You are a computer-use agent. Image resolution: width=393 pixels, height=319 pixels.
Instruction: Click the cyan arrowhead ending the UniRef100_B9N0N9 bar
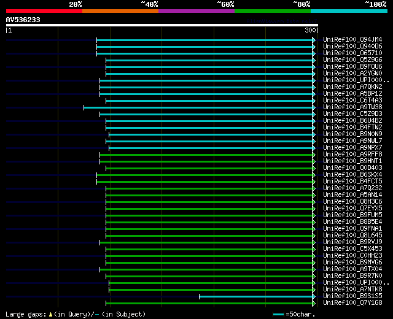pyautogui.click(x=314, y=135)
